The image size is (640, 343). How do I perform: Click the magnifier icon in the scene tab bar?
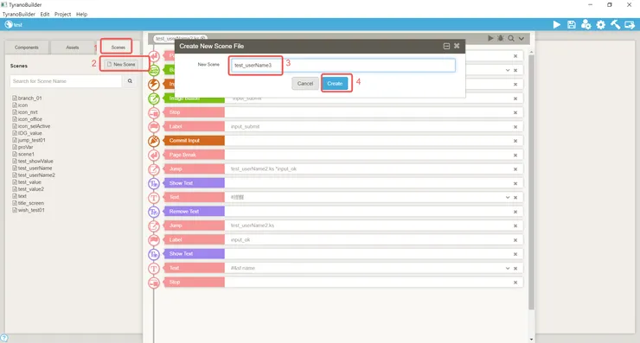point(511,38)
